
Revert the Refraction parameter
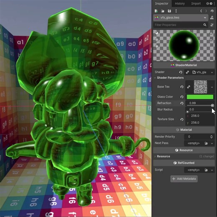coord(182,103)
